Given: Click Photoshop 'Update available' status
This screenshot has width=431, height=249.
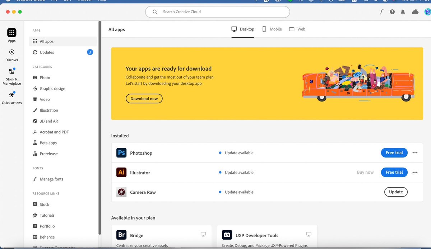Looking at the screenshot, I should [236, 153].
